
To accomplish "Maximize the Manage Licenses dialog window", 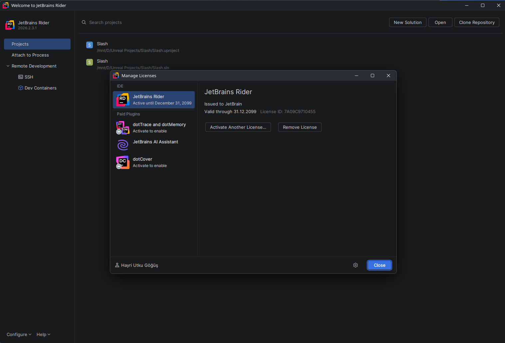I will [x=373, y=76].
